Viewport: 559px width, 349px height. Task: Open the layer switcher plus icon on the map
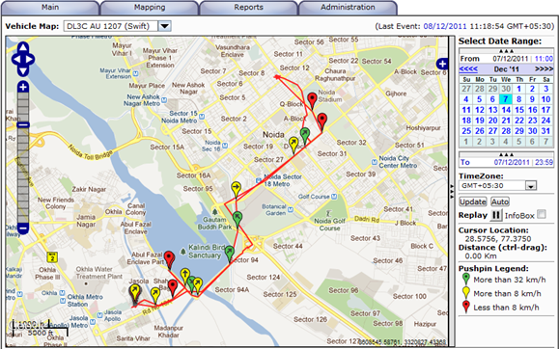pos(442,64)
